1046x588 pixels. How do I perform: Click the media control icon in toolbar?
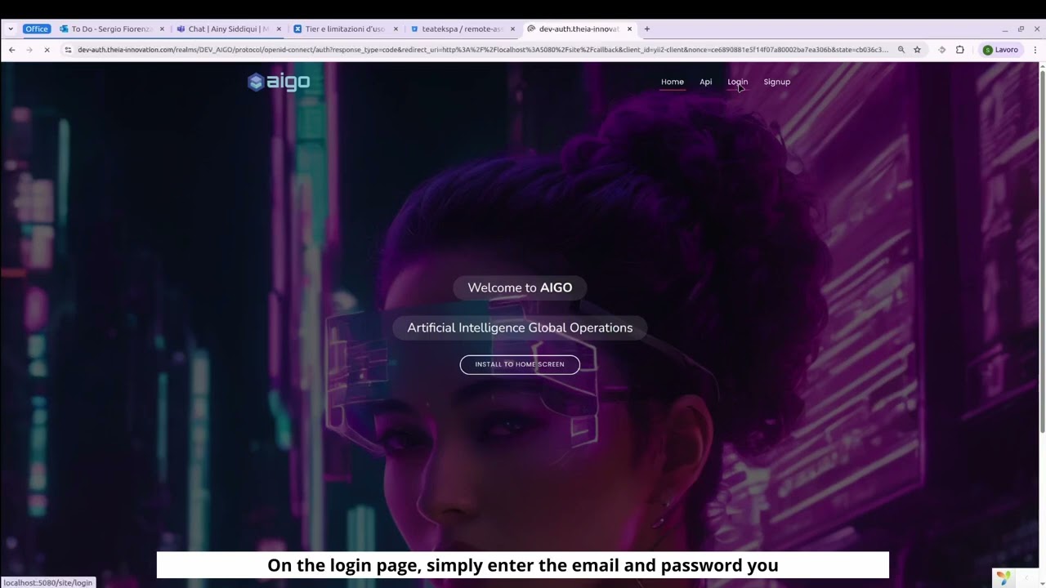(x=941, y=50)
